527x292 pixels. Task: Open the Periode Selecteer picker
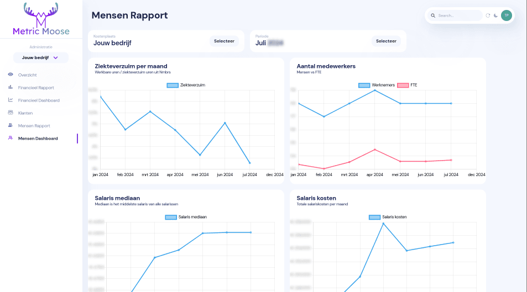coord(386,41)
